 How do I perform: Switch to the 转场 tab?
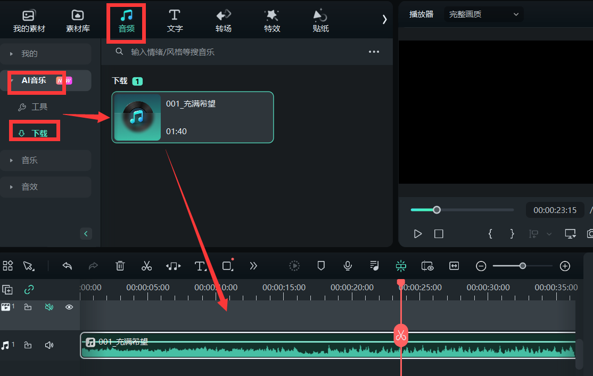tap(224, 21)
